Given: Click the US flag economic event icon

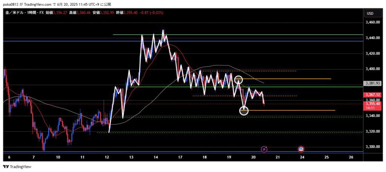Looking at the screenshot, I should (x=302, y=149).
